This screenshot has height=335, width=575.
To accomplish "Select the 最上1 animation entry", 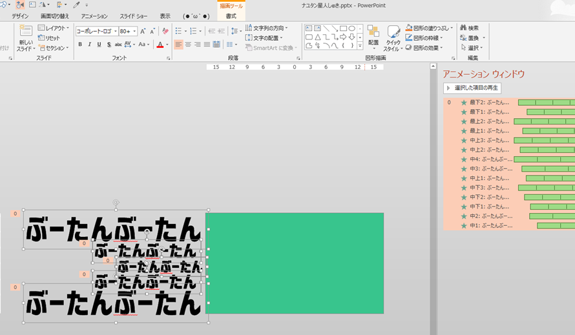I will [x=509, y=131].
